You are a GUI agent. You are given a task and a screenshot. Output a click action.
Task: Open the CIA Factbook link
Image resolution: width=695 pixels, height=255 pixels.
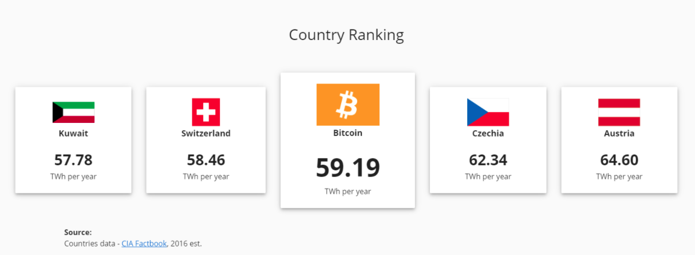click(x=144, y=244)
